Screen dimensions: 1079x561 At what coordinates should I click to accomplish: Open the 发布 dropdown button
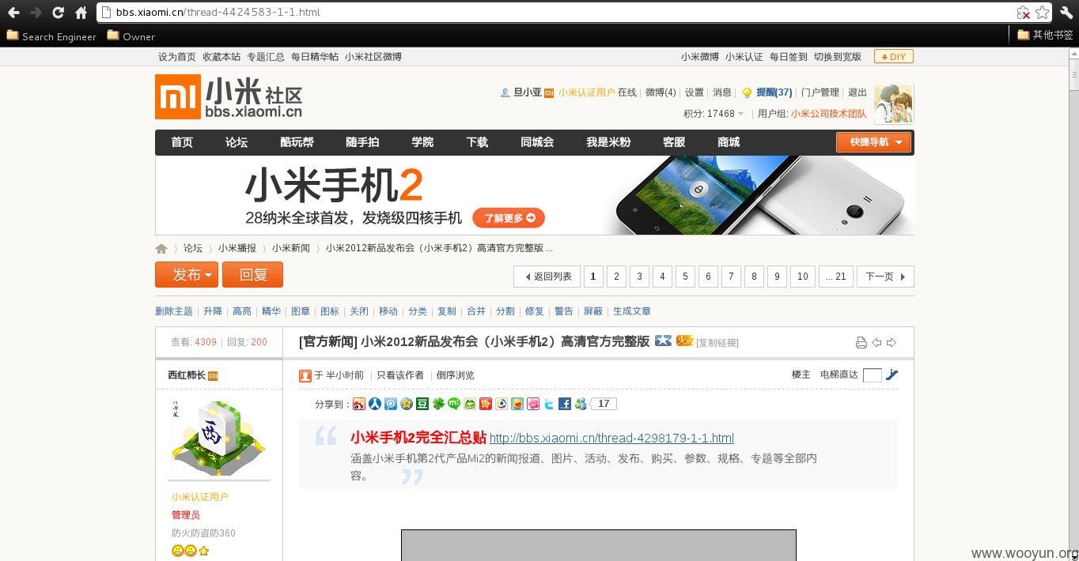pyautogui.click(x=186, y=274)
